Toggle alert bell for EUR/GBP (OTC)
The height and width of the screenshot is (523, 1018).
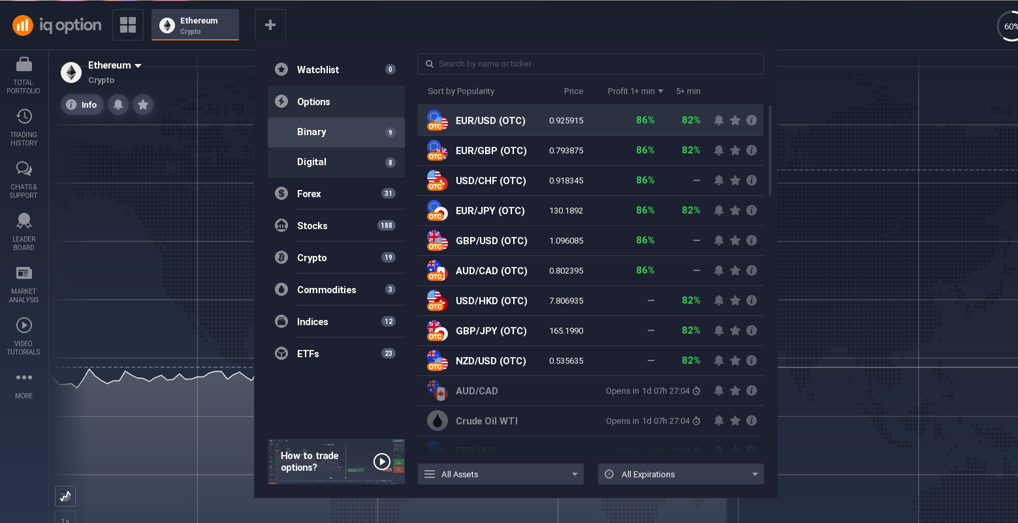pos(719,150)
